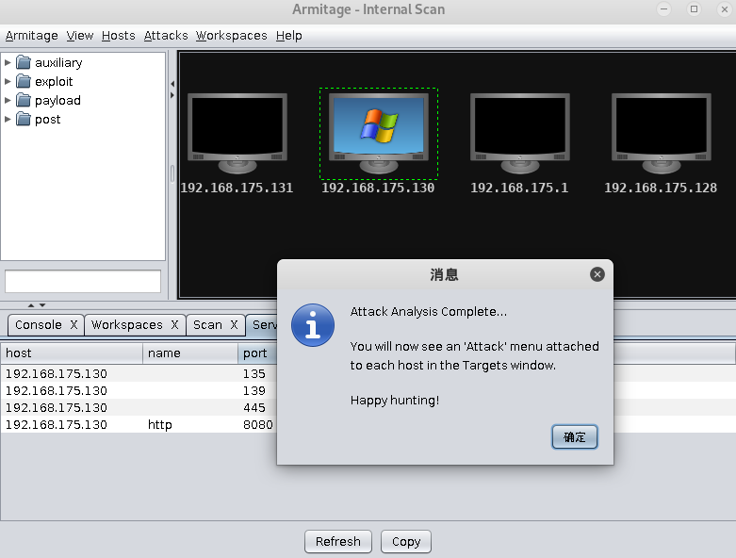Close the message dialog with X
The width and height of the screenshot is (736, 558).
(597, 274)
